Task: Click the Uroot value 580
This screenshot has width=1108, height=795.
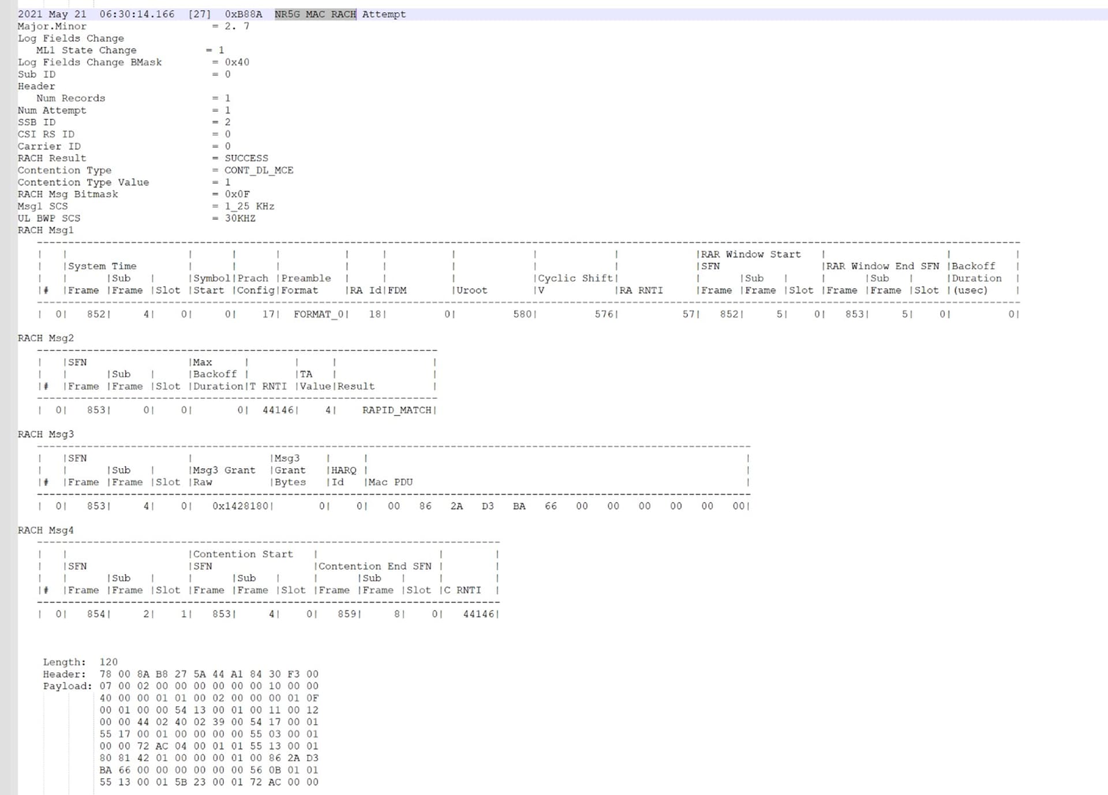Action: [523, 315]
